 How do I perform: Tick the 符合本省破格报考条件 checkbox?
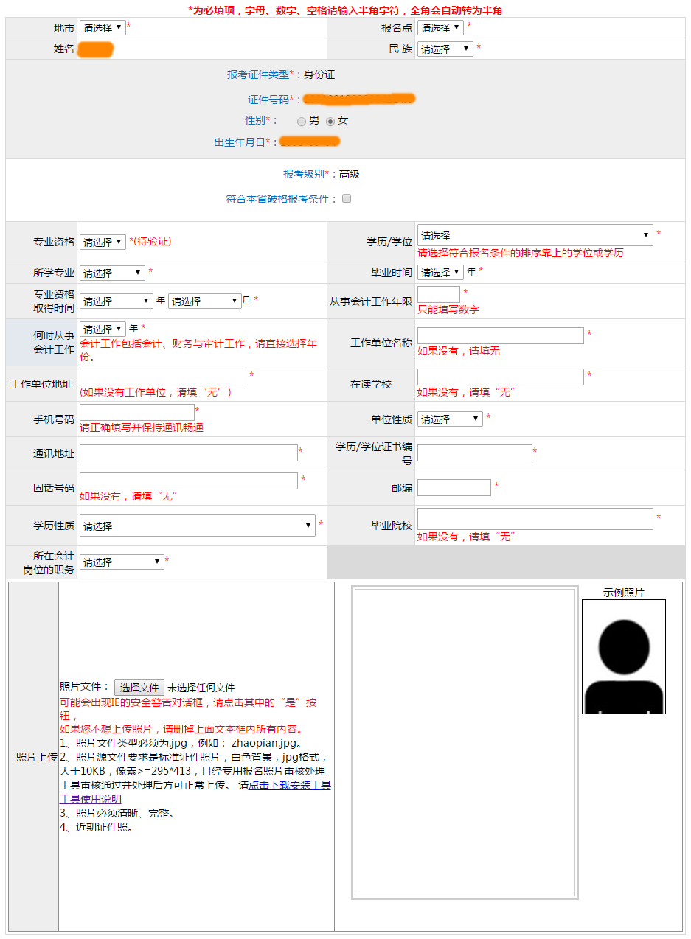[347, 198]
